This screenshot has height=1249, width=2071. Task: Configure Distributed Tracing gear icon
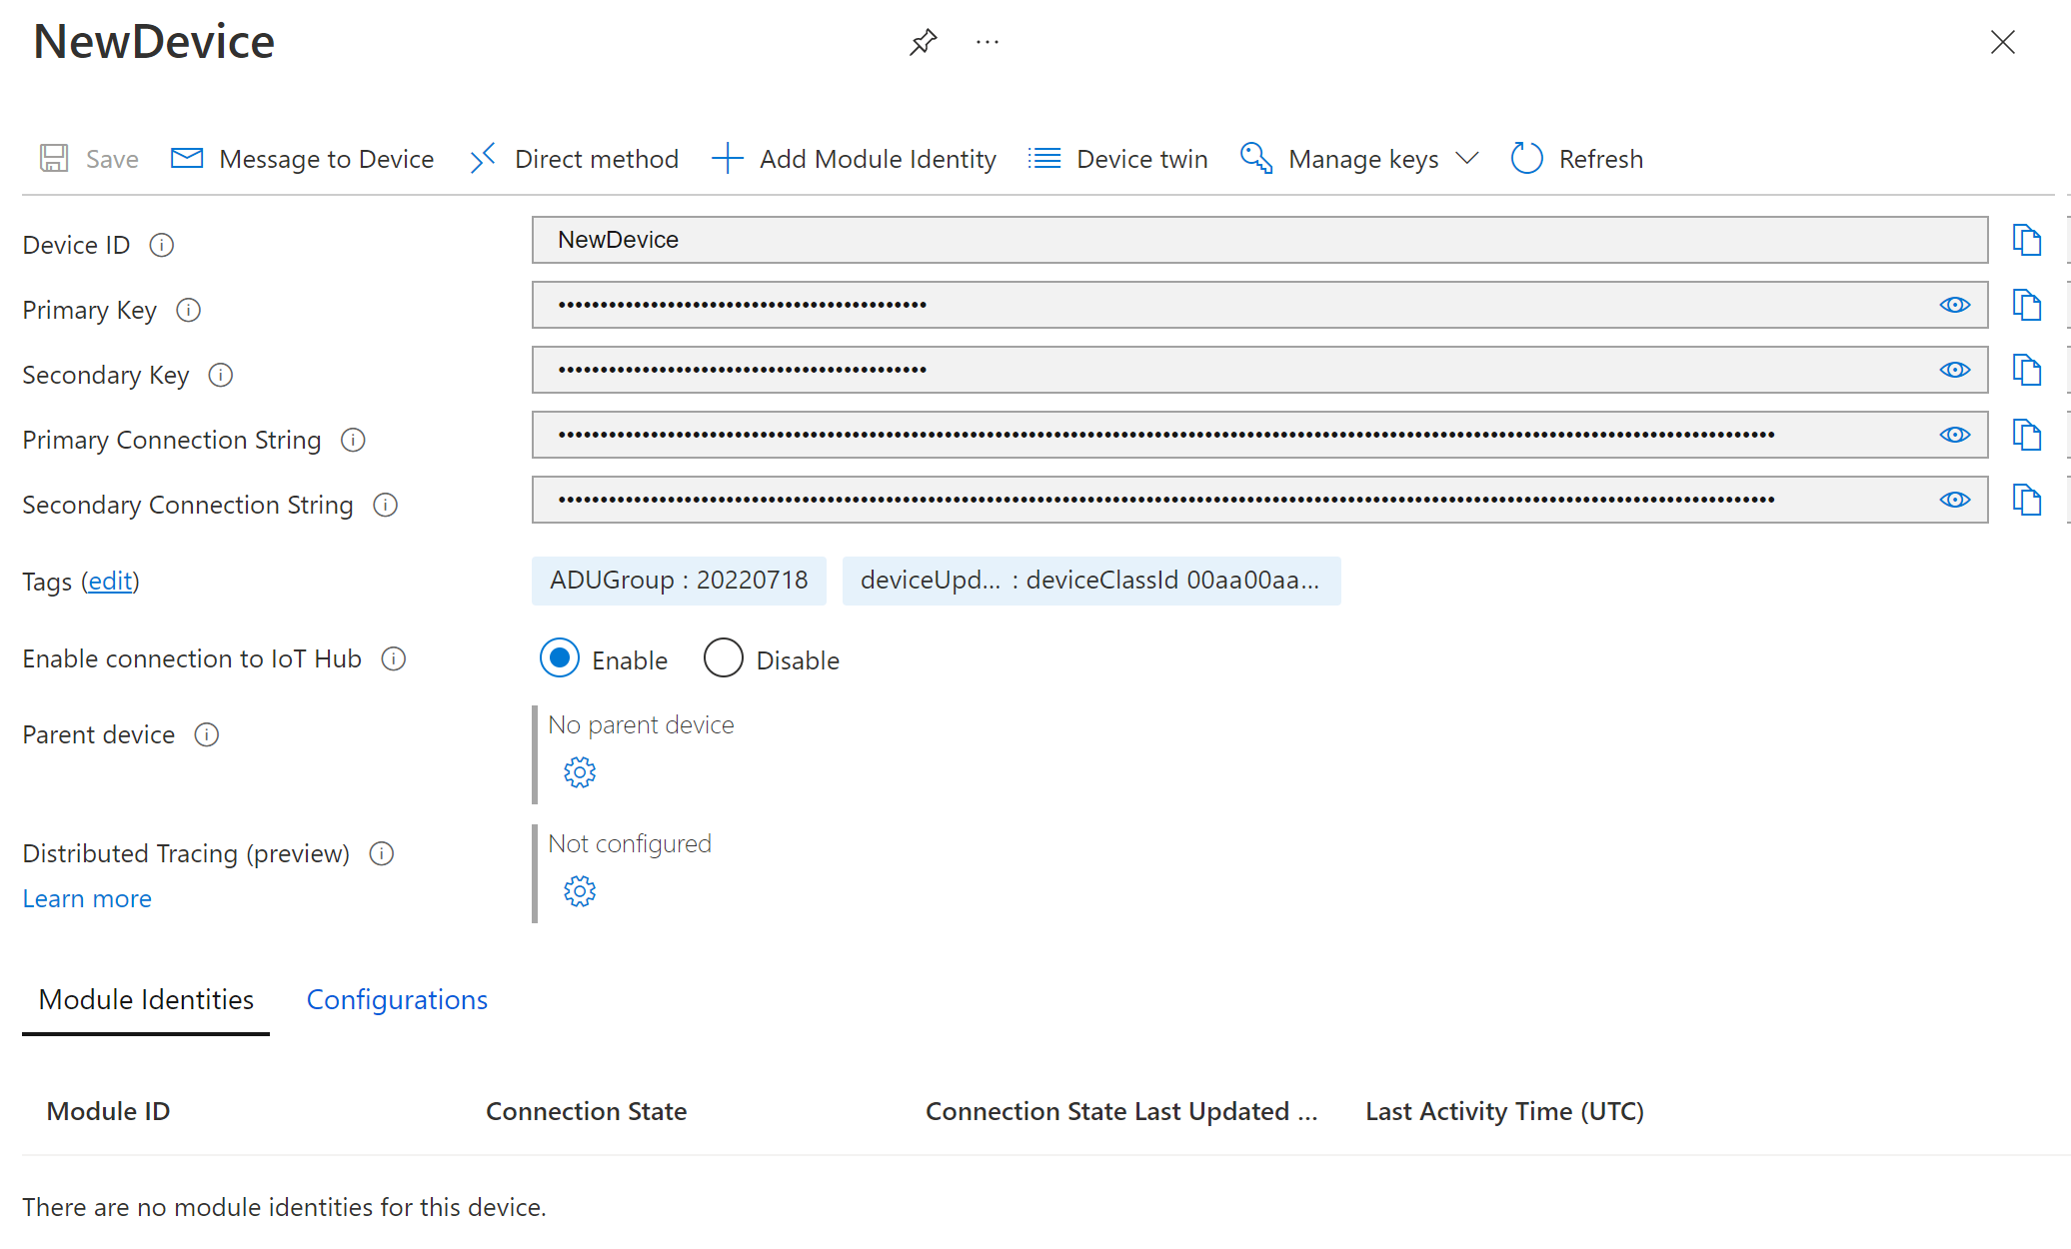tap(580, 891)
